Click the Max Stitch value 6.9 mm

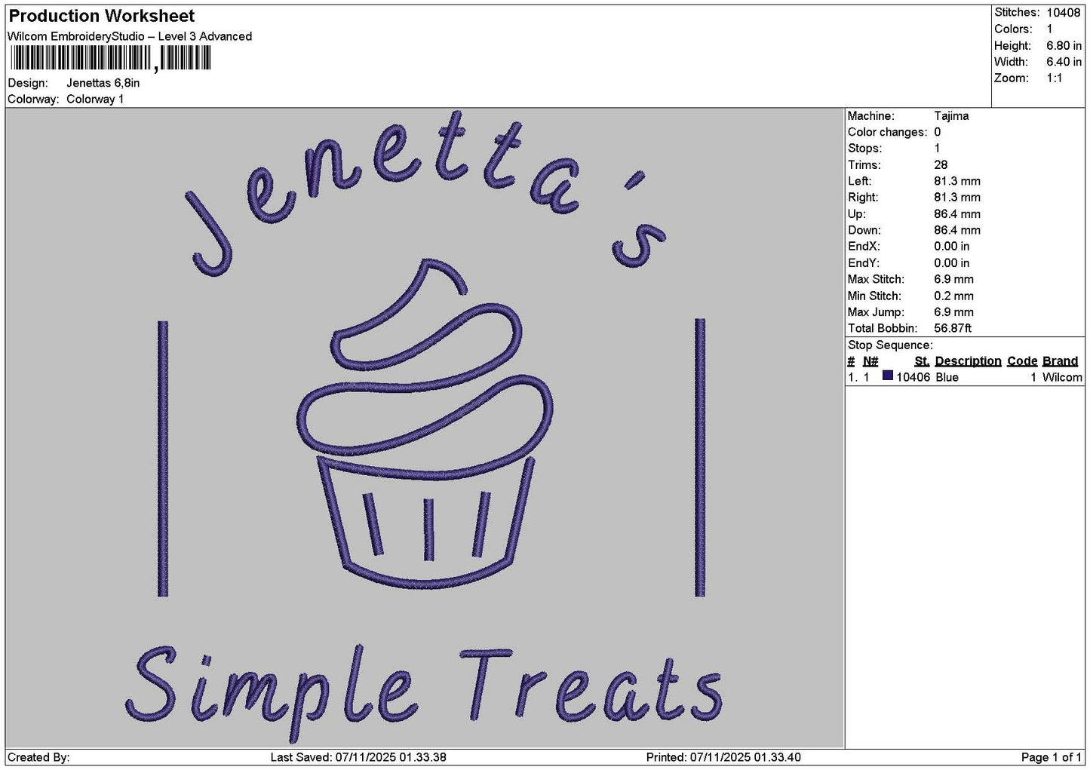point(953,279)
